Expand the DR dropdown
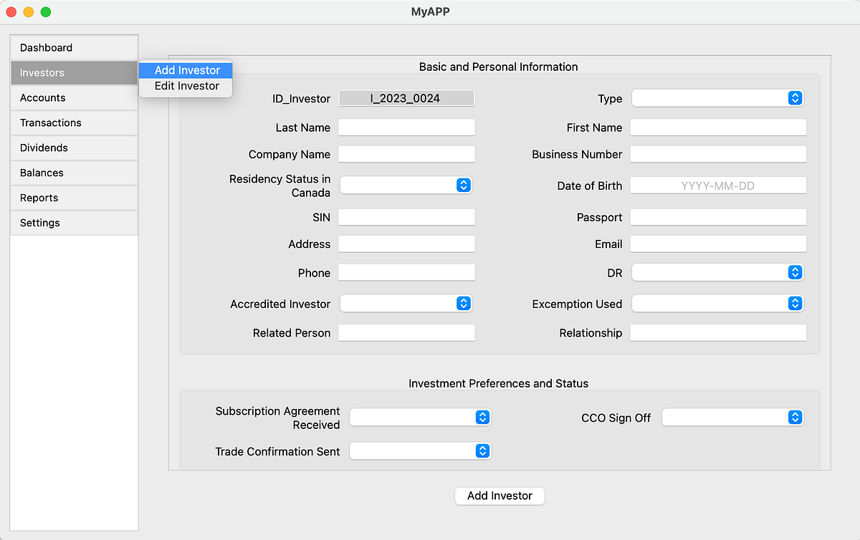The width and height of the screenshot is (860, 540). coord(717,272)
